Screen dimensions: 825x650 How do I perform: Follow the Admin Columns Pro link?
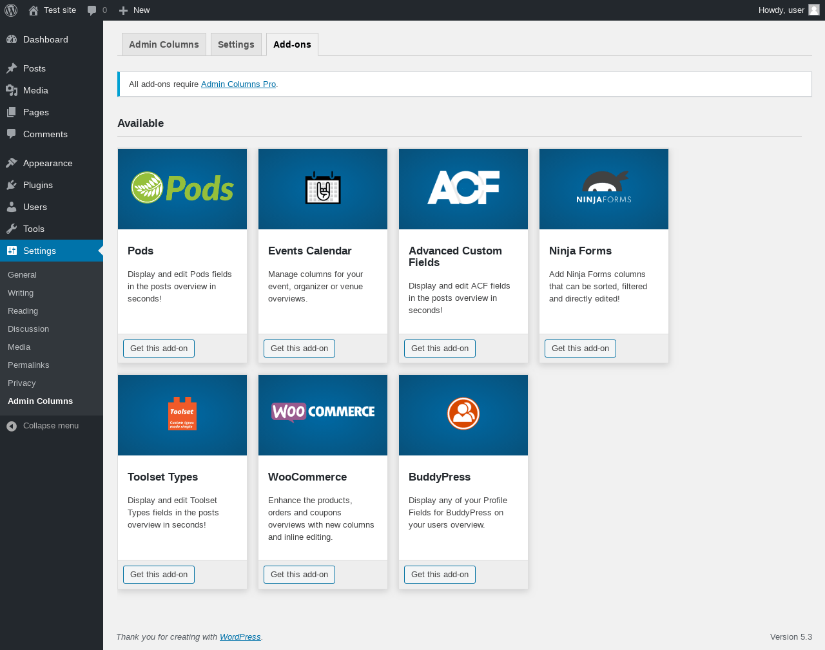238,84
